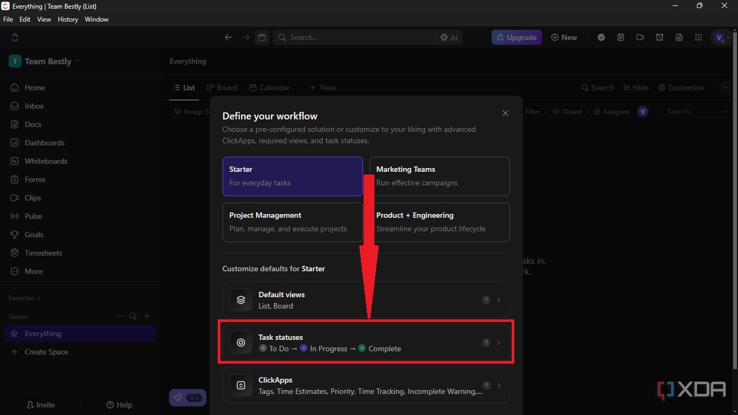The height and width of the screenshot is (415, 738).
Task: Toggle the Closed tasks filter
Action: (567, 111)
